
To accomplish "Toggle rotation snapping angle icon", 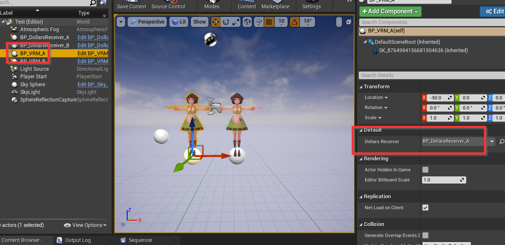I will [295, 22].
